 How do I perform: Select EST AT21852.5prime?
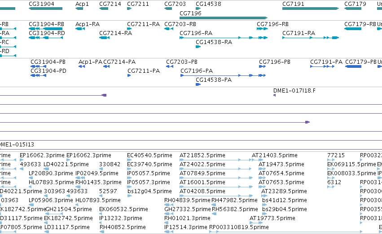(202, 155)
